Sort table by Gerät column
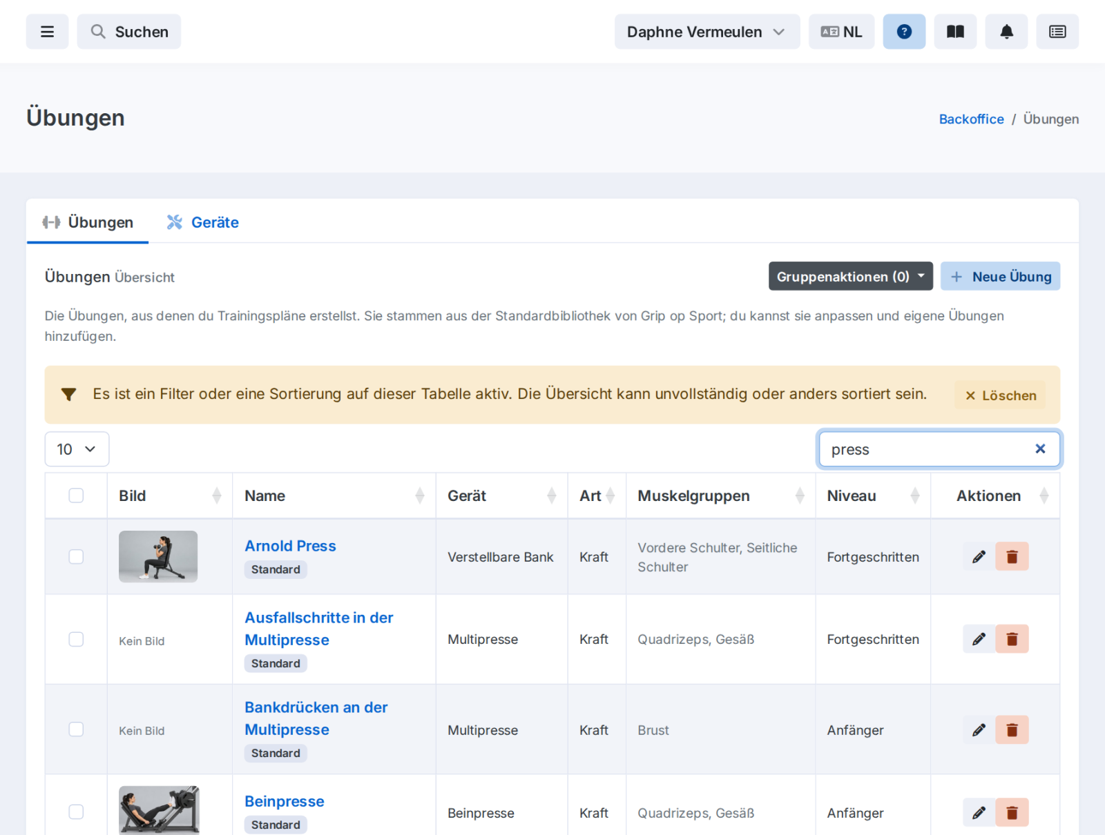 click(501, 495)
